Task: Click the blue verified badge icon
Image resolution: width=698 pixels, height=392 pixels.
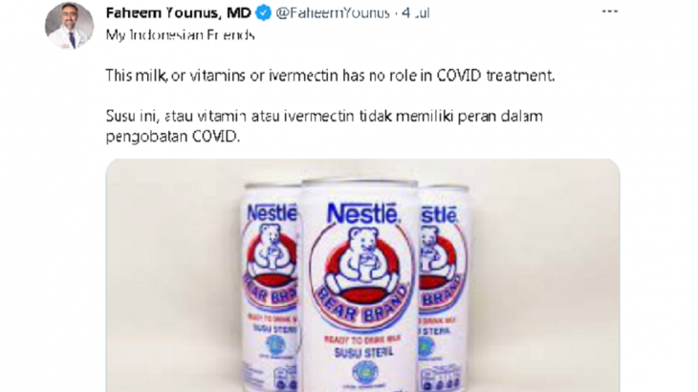Action: coord(264,13)
